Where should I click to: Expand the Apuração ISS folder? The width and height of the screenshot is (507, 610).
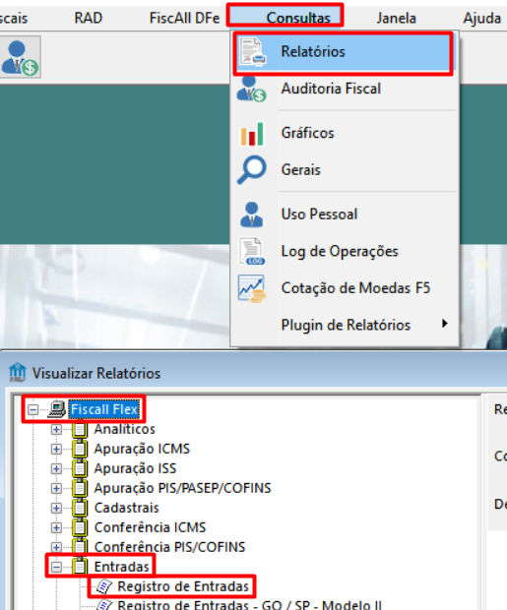coord(56,468)
